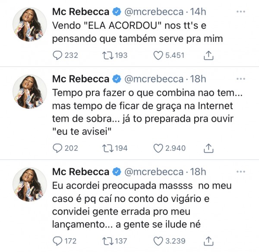Like the tweet with 3.239 likes

click(x=159, y=241)
